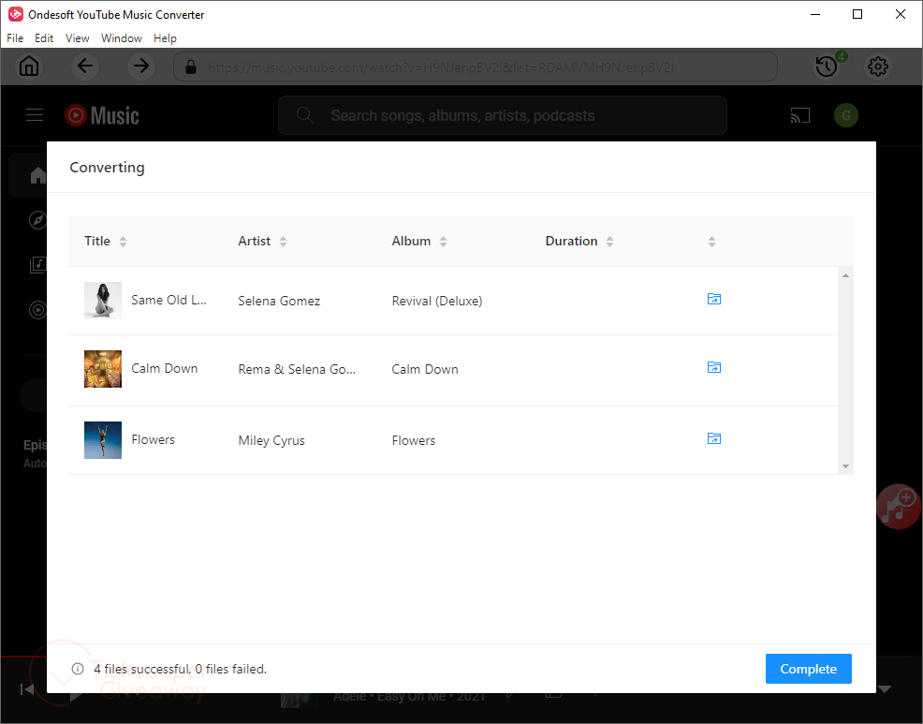This screenshot has width=923, height=724.
Task: Click the Same Old L... title text
Action: click(x=168, y=300)
